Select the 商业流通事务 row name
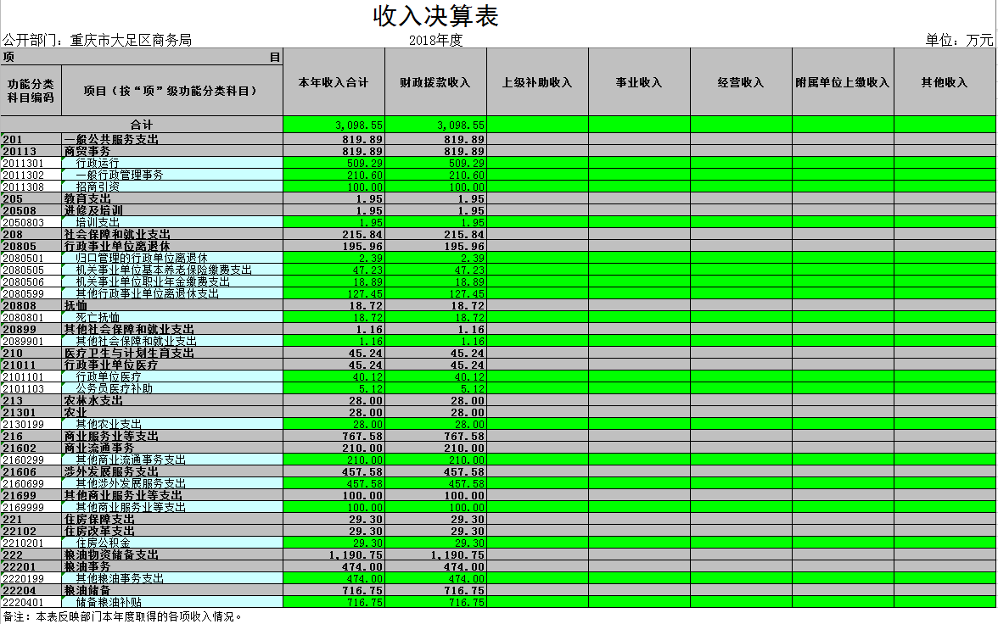This screenshot has width=998, height=624. (99, 448)
